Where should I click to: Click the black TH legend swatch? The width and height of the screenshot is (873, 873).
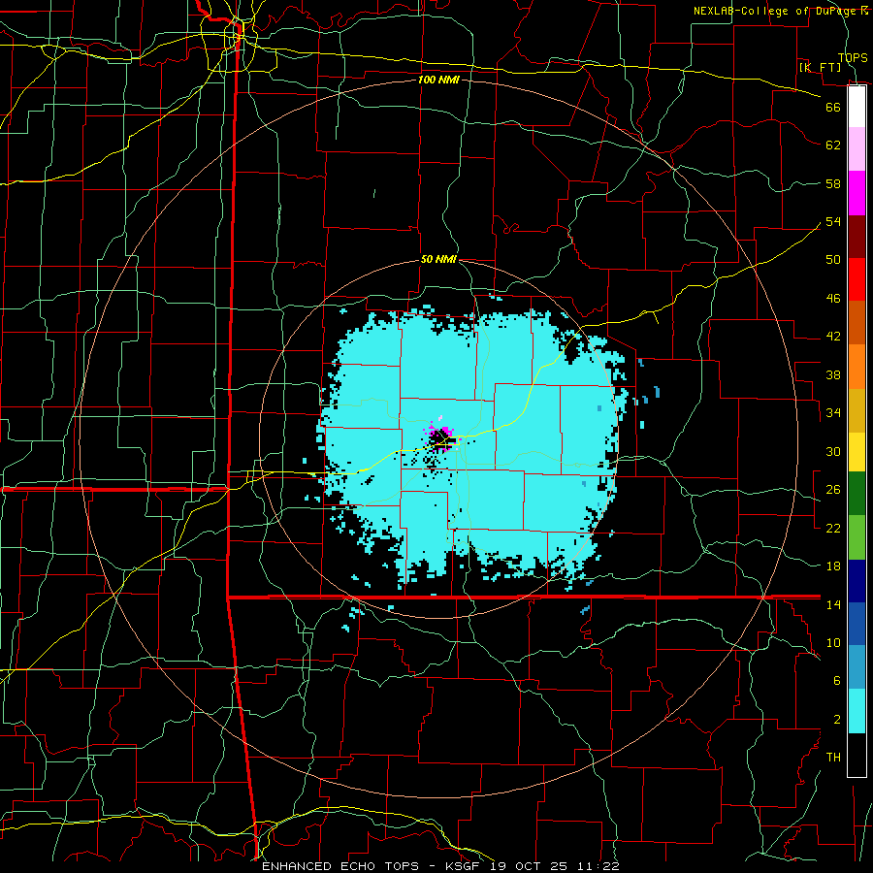pyautogui.click(x=857, y=755)
